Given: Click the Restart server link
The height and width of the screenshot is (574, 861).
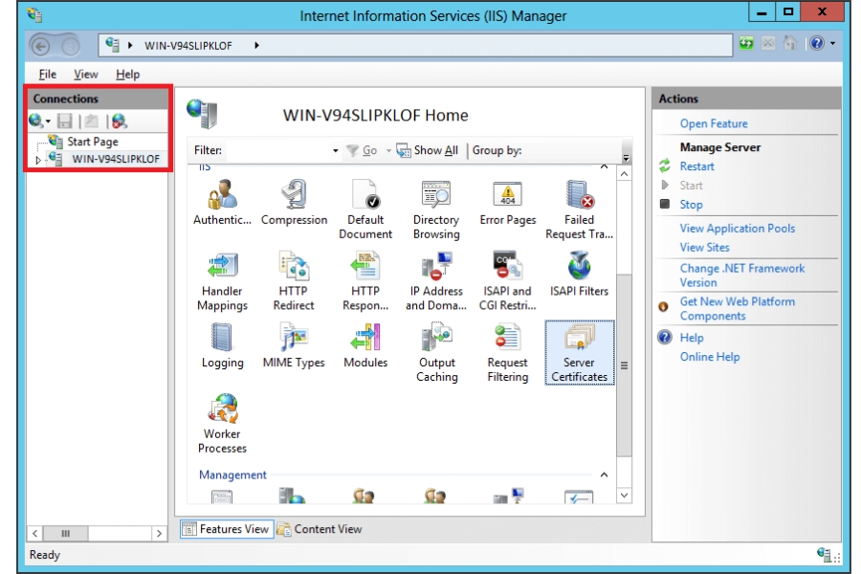Looking at the screenshot, I should coord(696,166).
